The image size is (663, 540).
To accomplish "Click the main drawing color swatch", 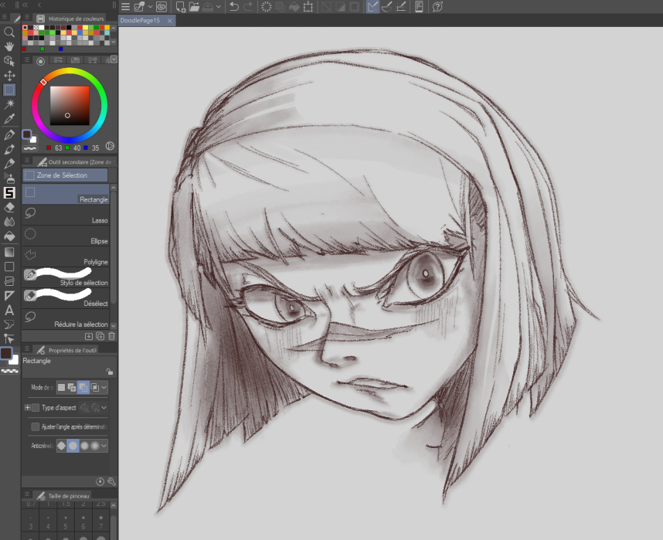I will 7,353.
